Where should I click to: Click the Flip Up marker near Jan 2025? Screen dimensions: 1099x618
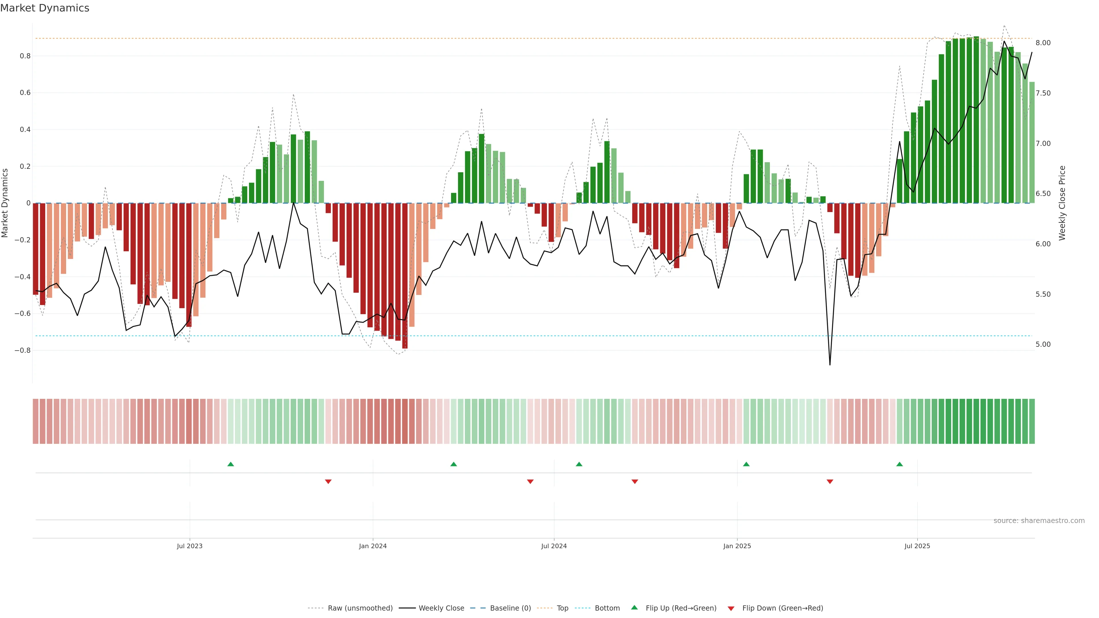746,464
